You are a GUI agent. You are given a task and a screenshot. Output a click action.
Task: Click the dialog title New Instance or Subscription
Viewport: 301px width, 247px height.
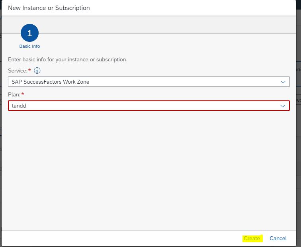click(49, 8)
